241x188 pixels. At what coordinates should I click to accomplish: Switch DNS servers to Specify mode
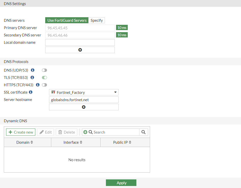point(97,20)
